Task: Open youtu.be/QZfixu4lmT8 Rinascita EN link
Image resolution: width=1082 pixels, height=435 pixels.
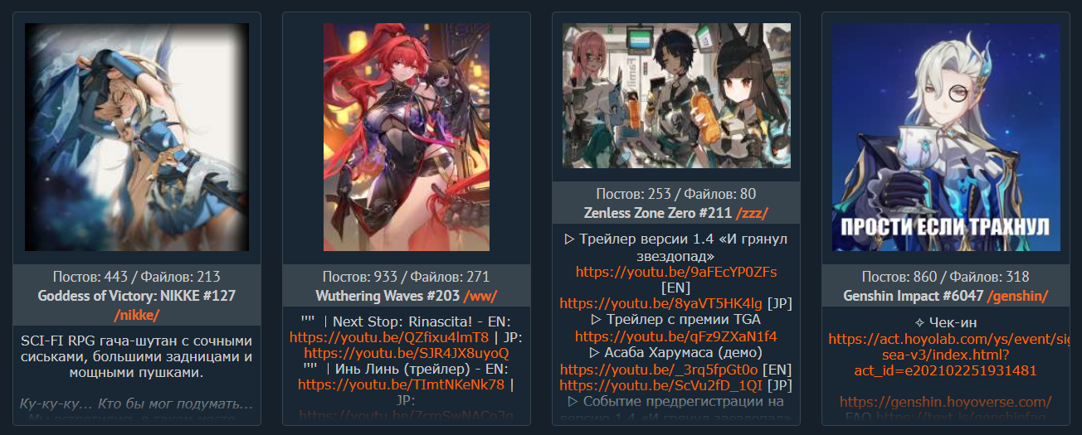Action: pos(389,337)
